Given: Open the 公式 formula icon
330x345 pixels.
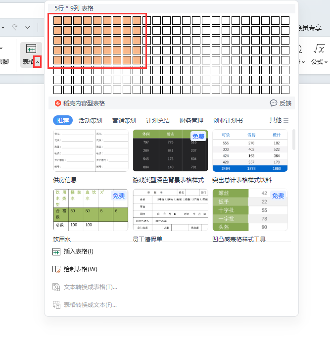Looking at the screenshot, I should point(319,49).
